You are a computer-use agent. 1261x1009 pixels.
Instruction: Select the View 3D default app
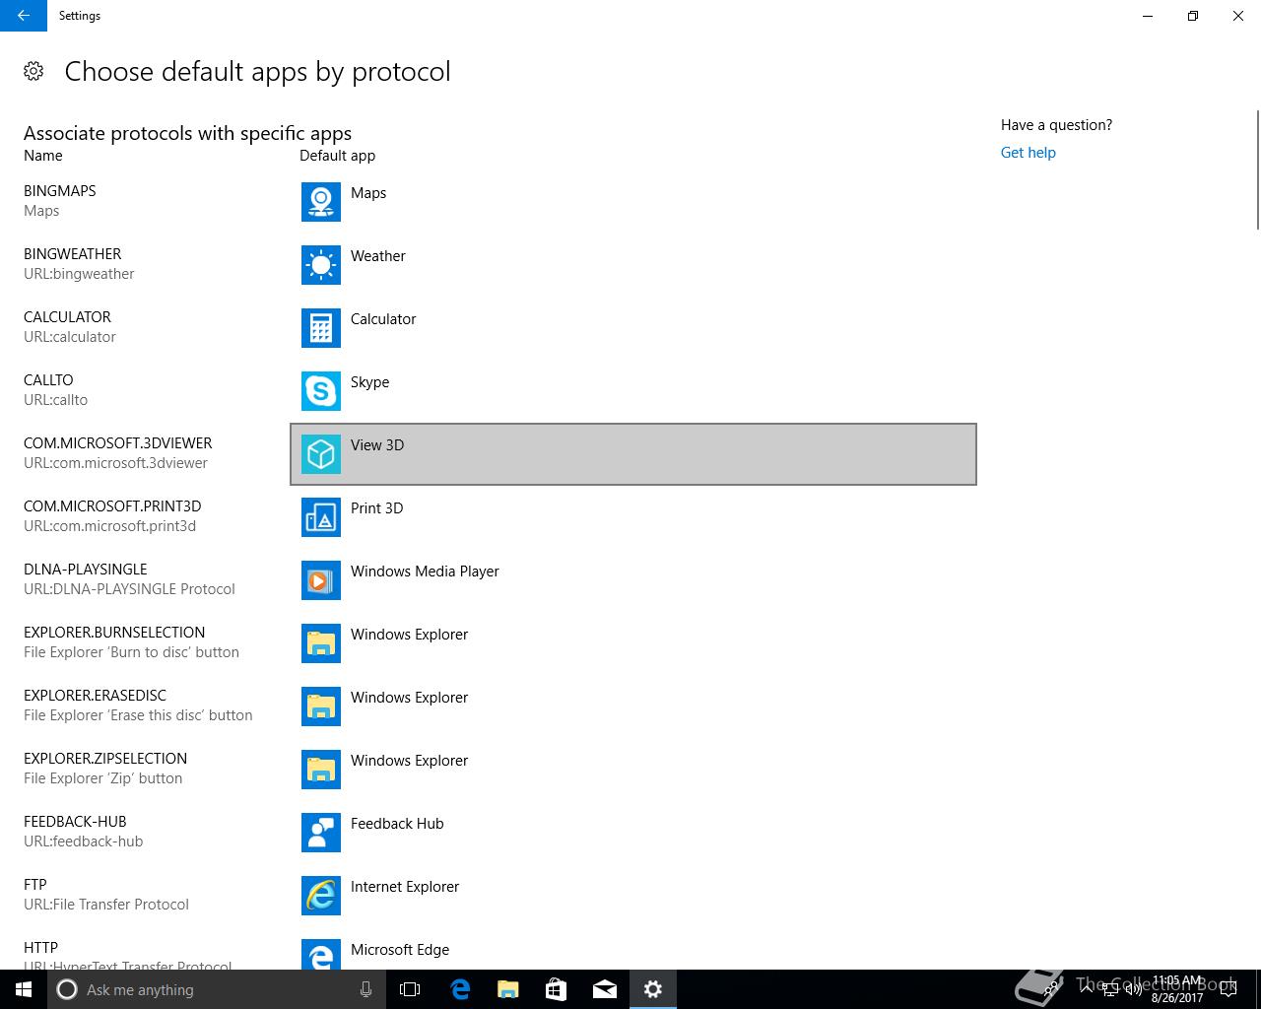[x=632, y=454]
